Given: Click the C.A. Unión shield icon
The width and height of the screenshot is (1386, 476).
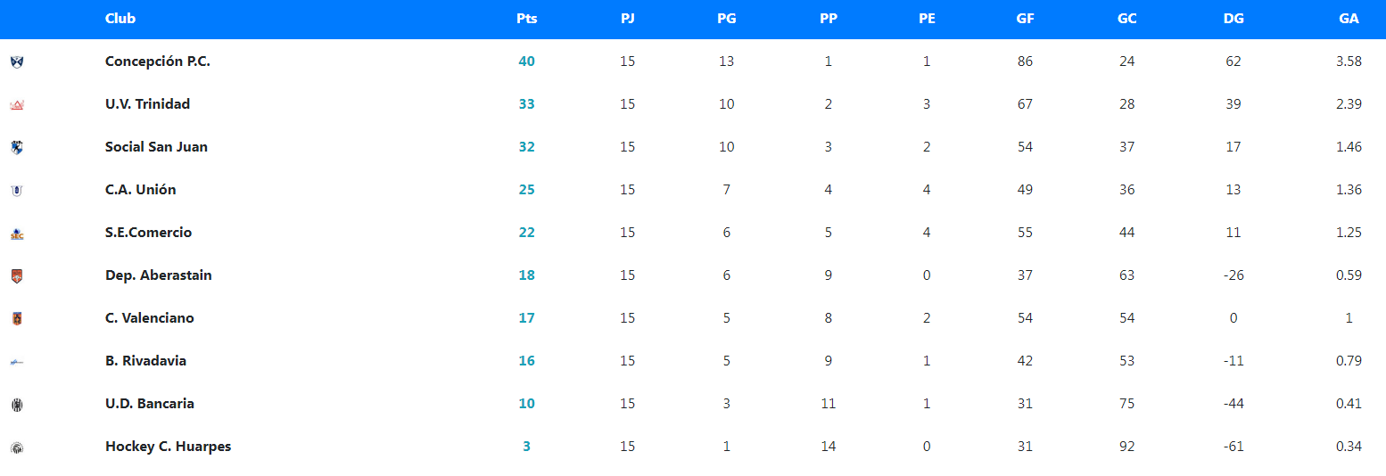Looking at the screenshot, I should pos(17,190).
